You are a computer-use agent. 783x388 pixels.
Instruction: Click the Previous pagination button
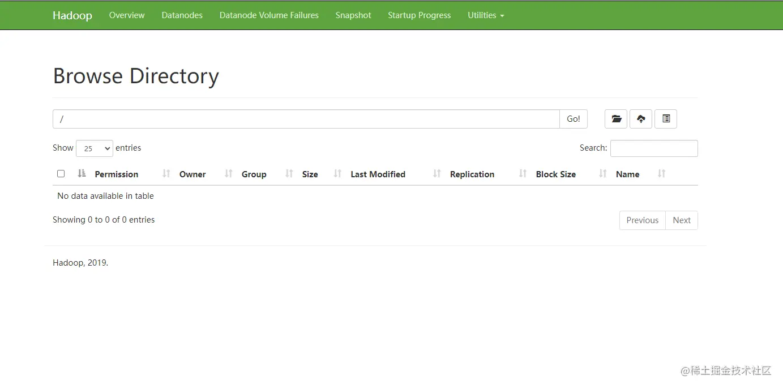(x=643, y=220)
